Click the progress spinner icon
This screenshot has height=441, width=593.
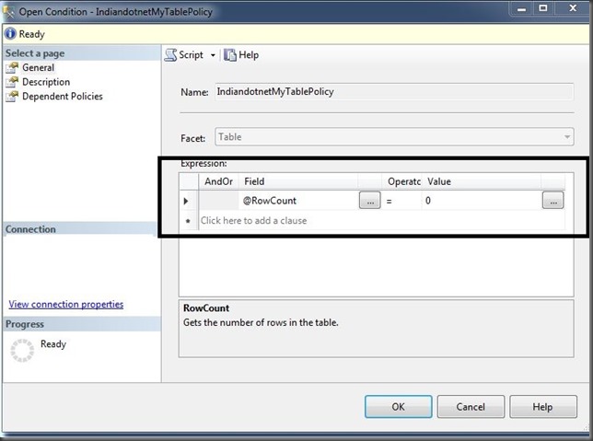[22, 350]
